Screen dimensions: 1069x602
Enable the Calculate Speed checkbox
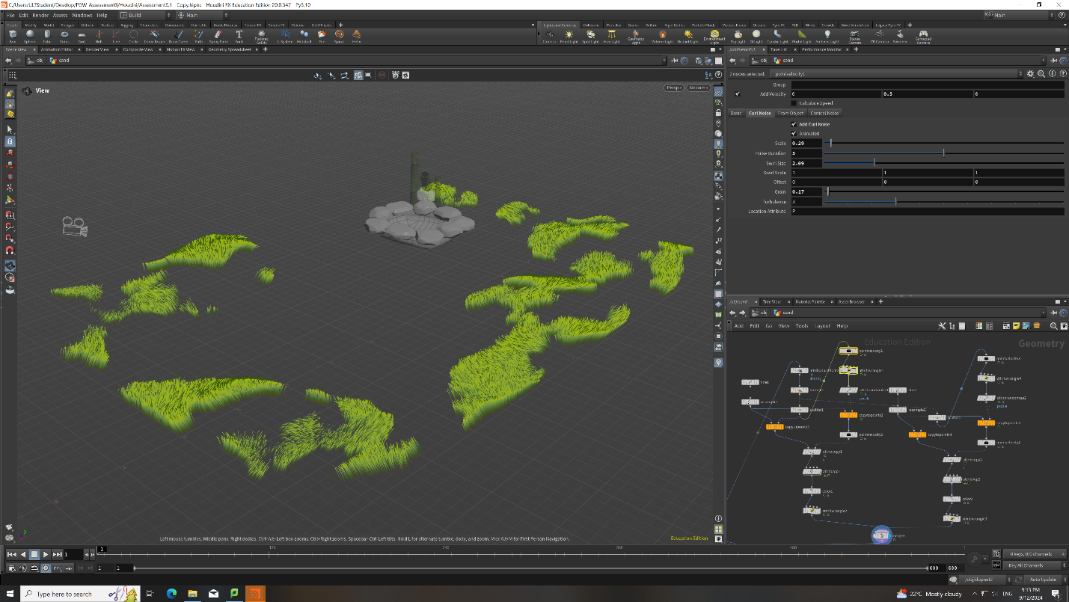tap(794, 103)
